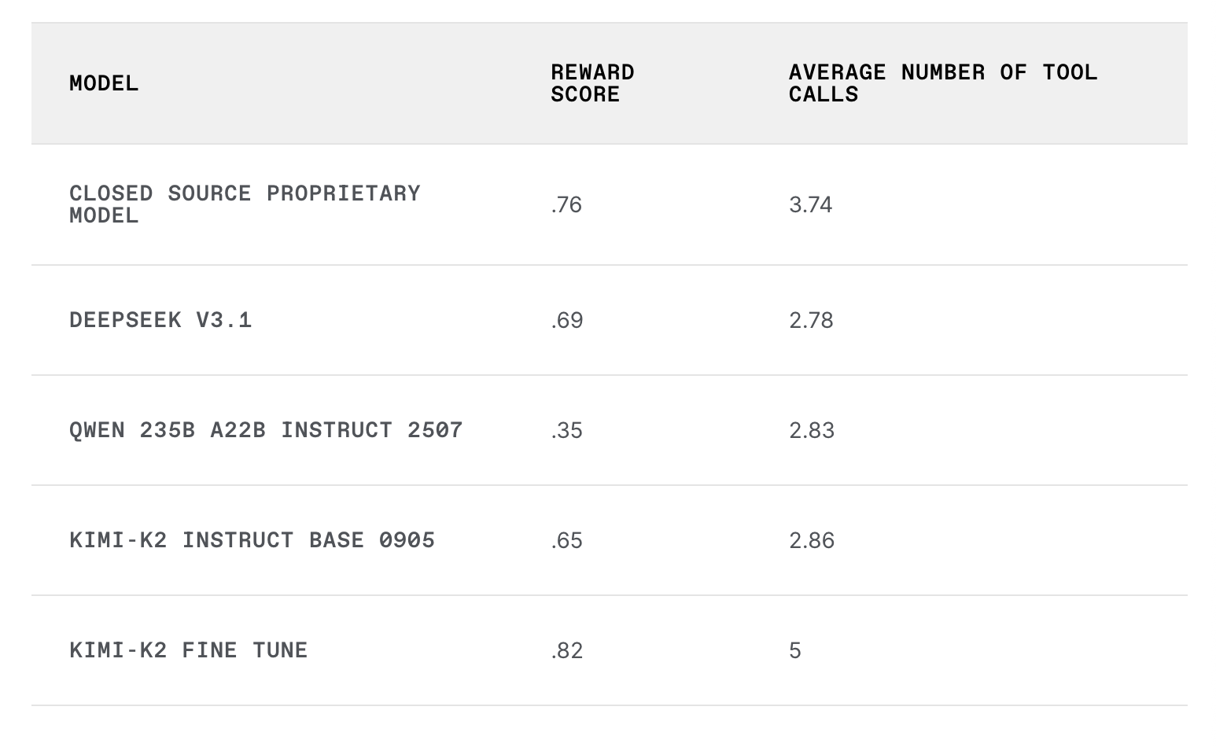Click the 2.86 tool calls value
This screenshot has height=747, width=1216.
[812, 540]
